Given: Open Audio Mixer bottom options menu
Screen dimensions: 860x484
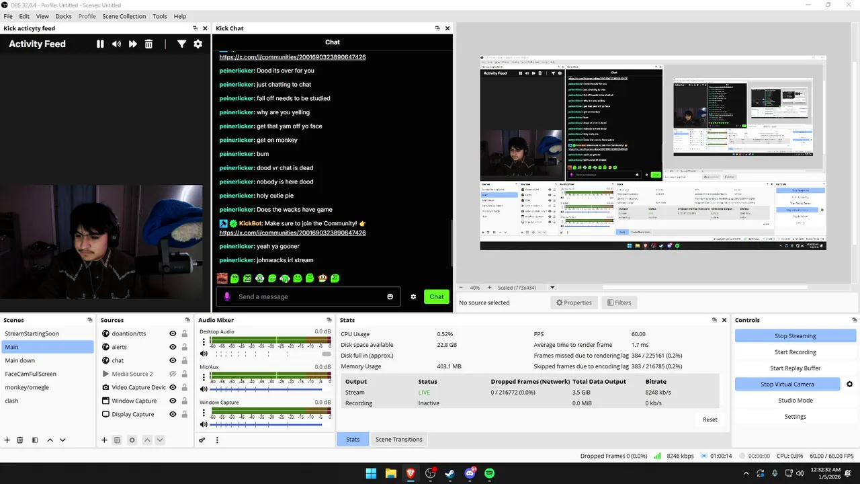Looking at the screenshot, I should [x=217, y=440].
